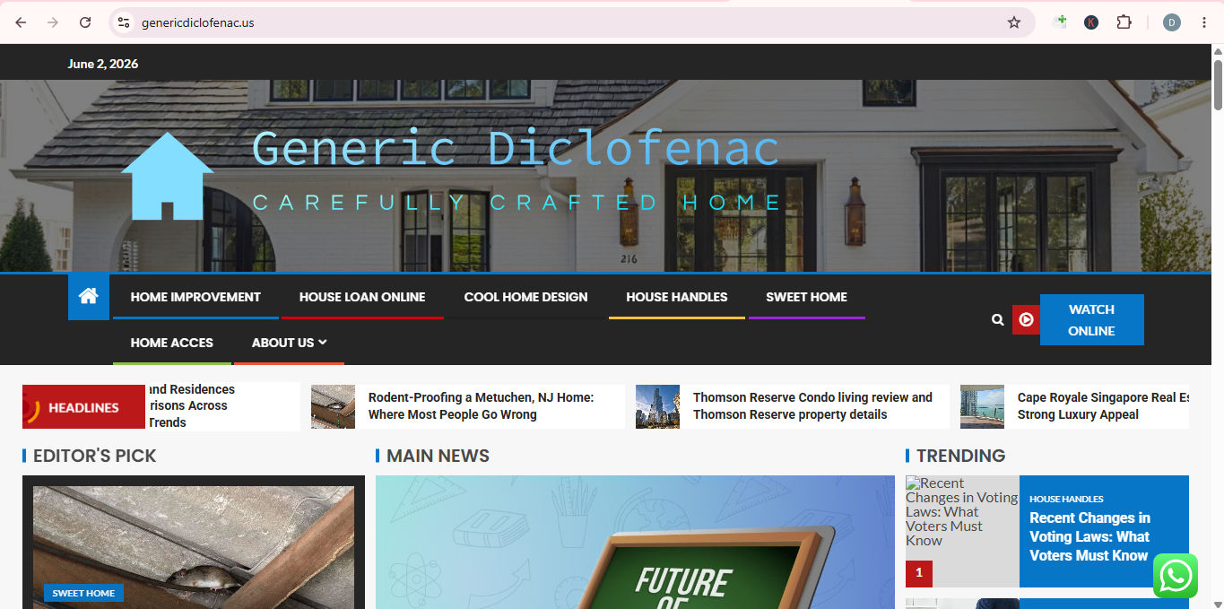
Task: Open Rodent-Proofing a Metuchen, NJ Home headline
Action: coord(481,405)
